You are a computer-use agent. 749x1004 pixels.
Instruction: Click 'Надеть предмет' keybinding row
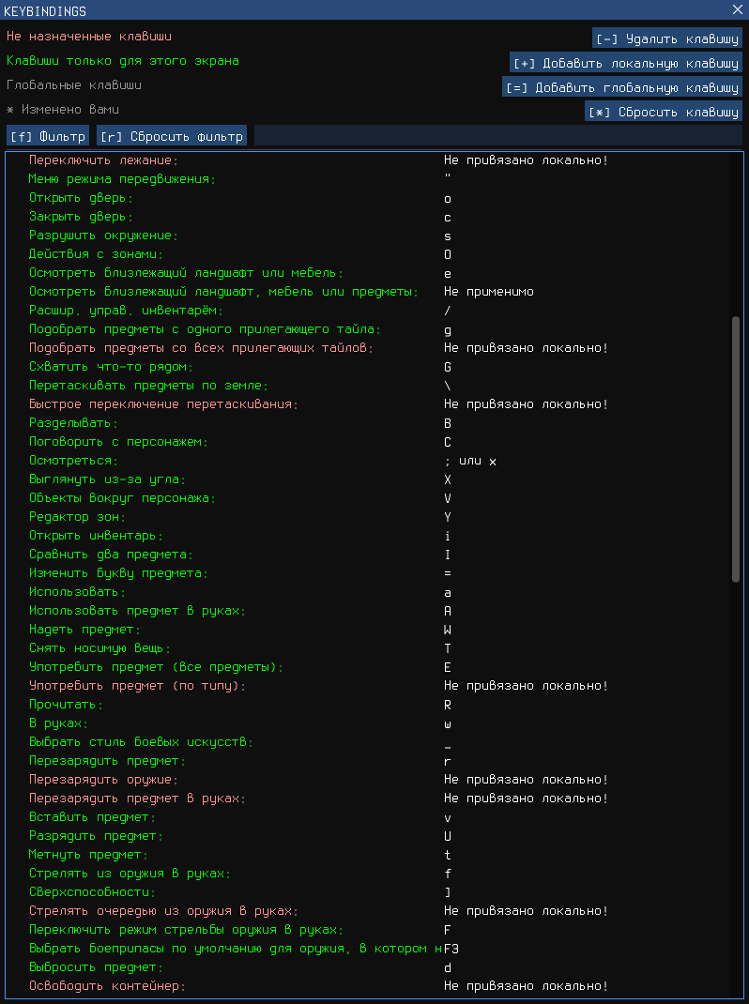[84, 630]
